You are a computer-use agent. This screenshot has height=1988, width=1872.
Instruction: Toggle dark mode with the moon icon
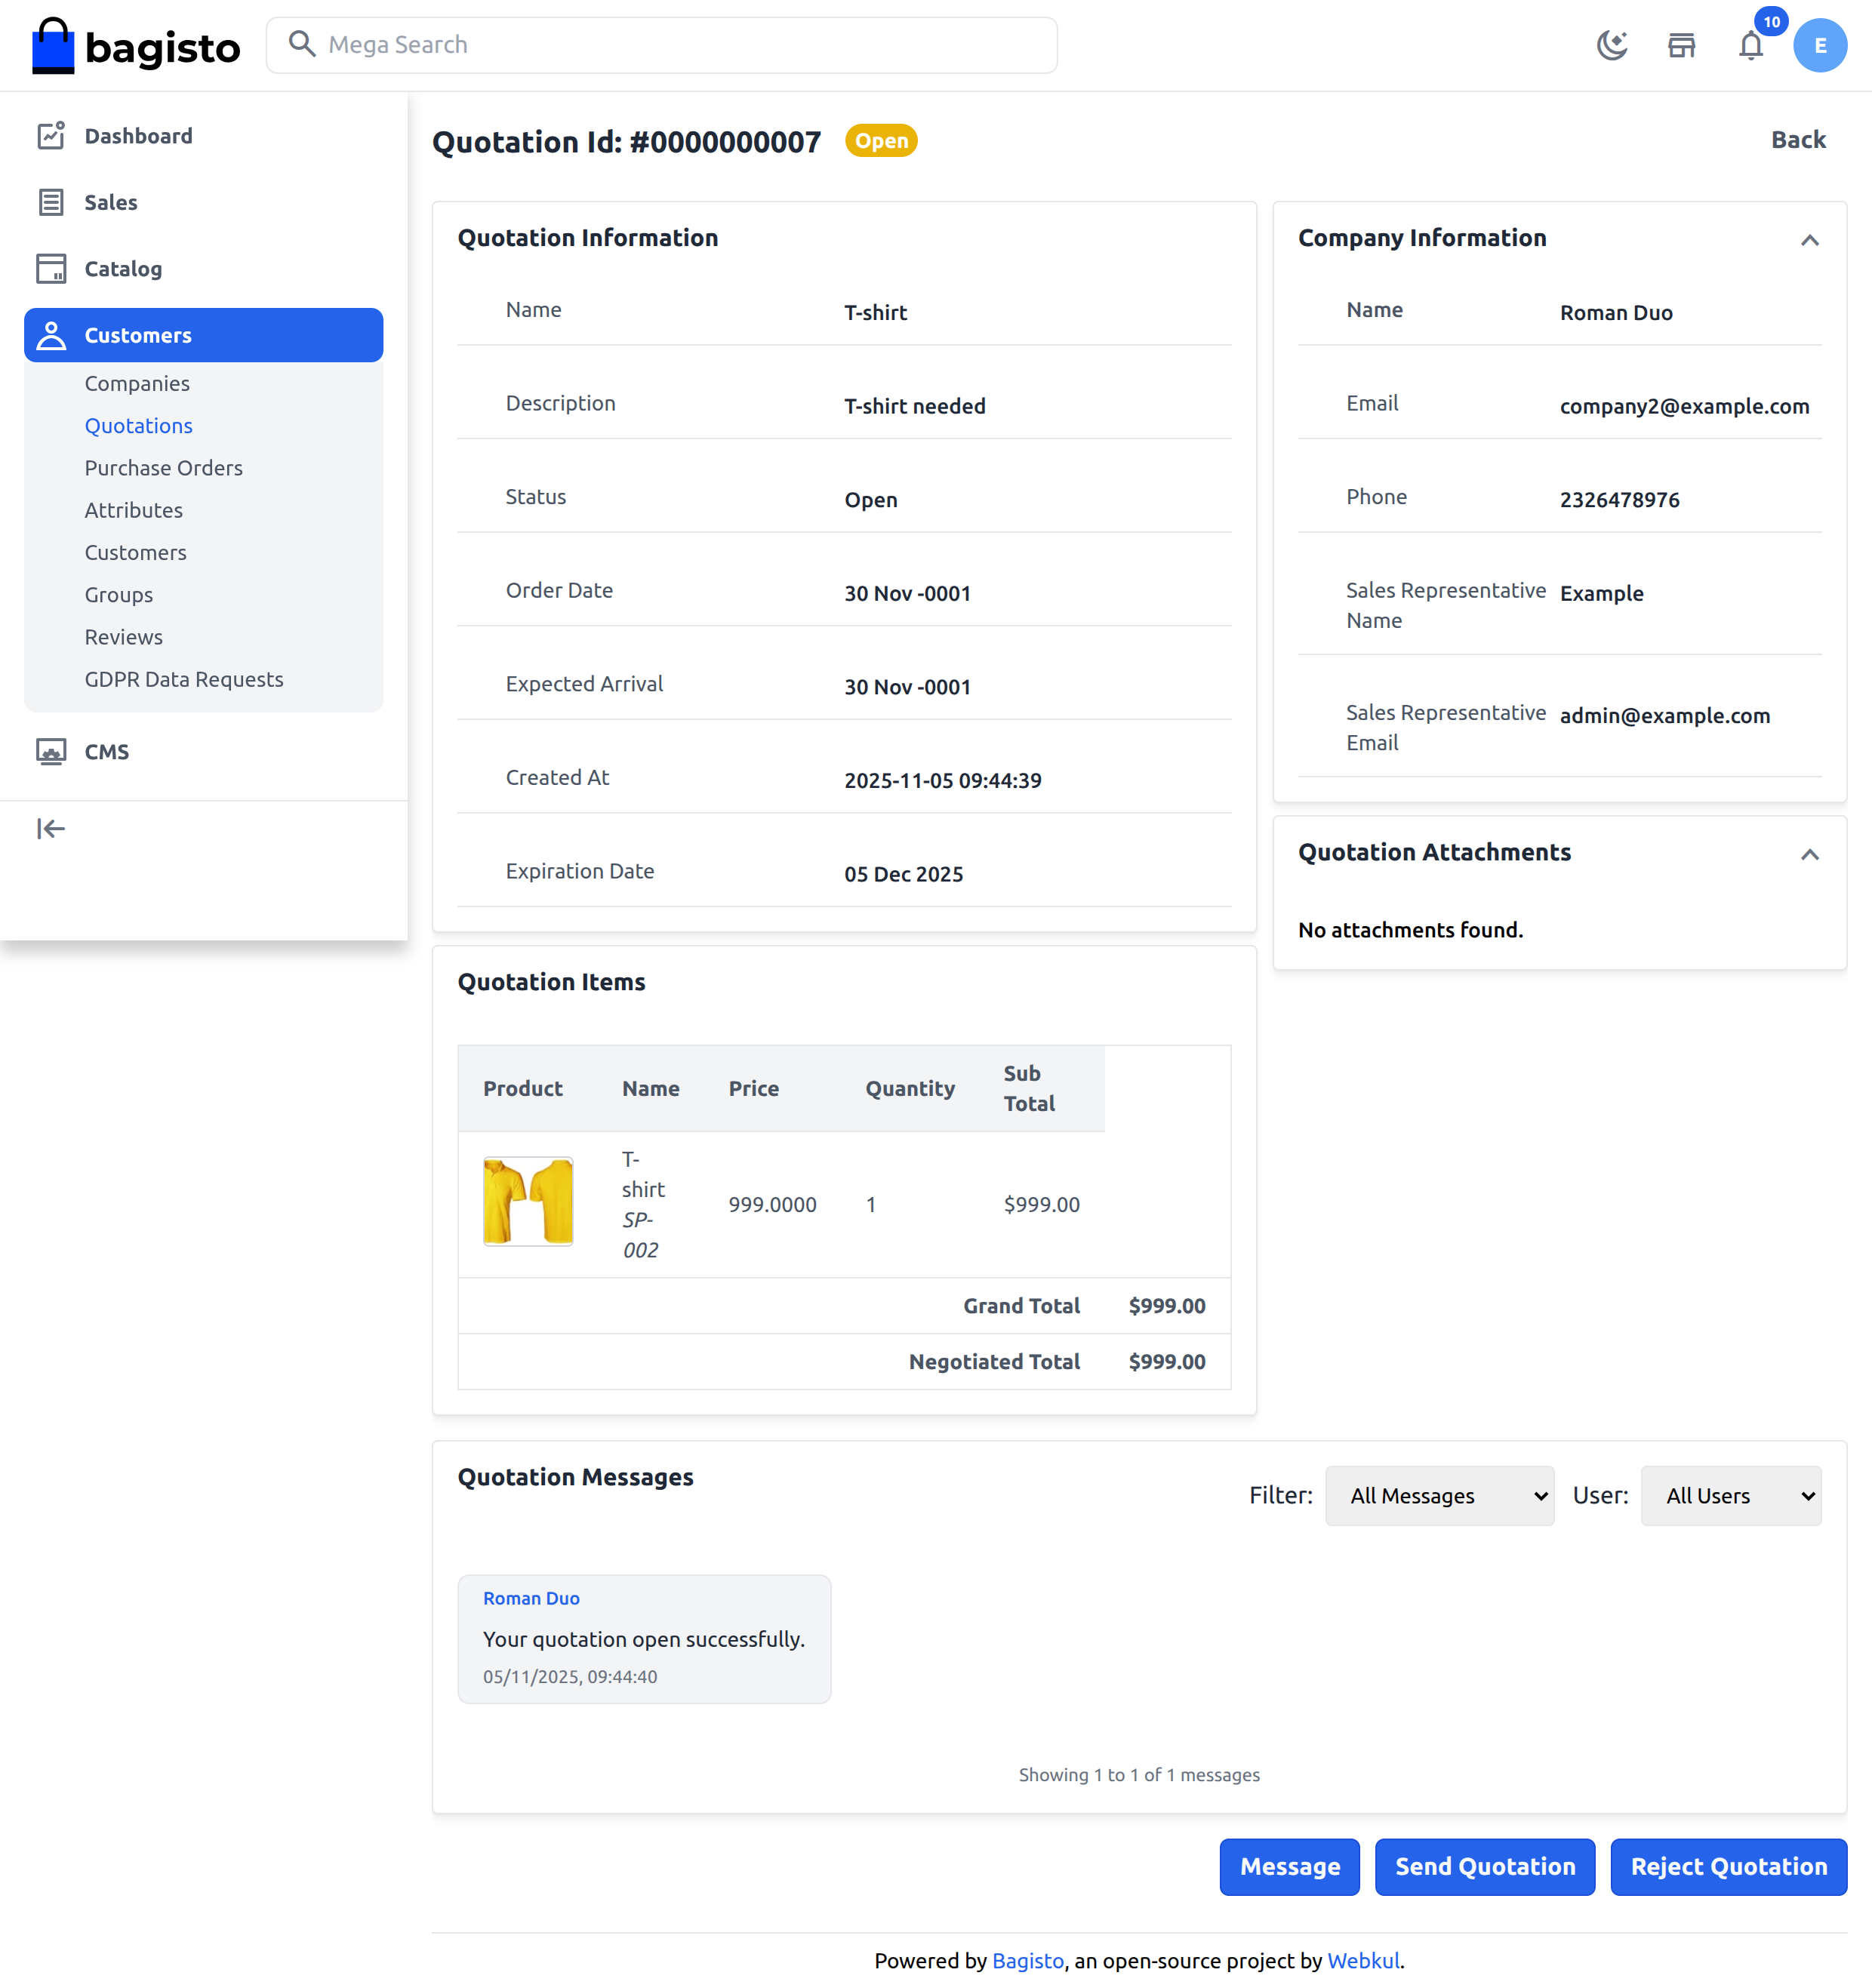(x=1613, y=45)
